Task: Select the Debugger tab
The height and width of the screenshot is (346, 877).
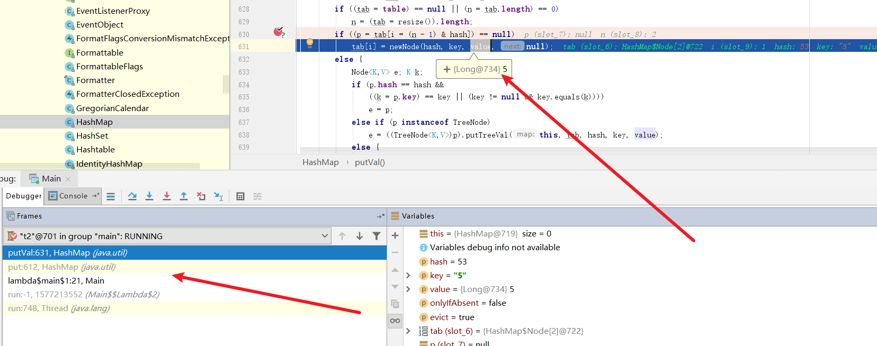Action: tap(23, 196)
